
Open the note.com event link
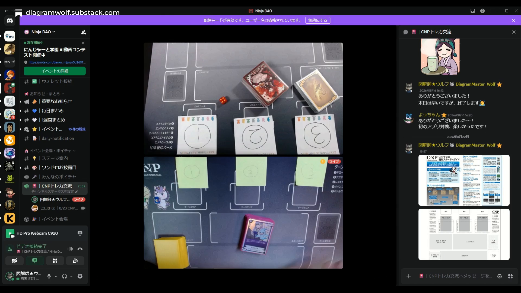coord(57,62)
